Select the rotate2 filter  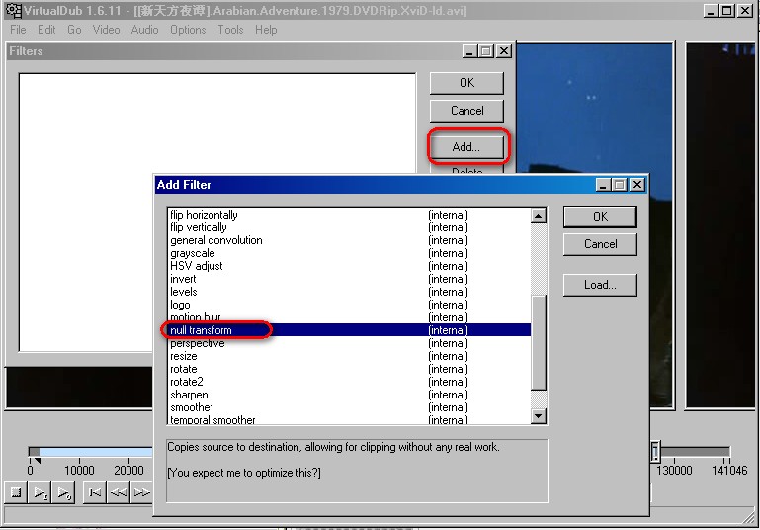349,382
